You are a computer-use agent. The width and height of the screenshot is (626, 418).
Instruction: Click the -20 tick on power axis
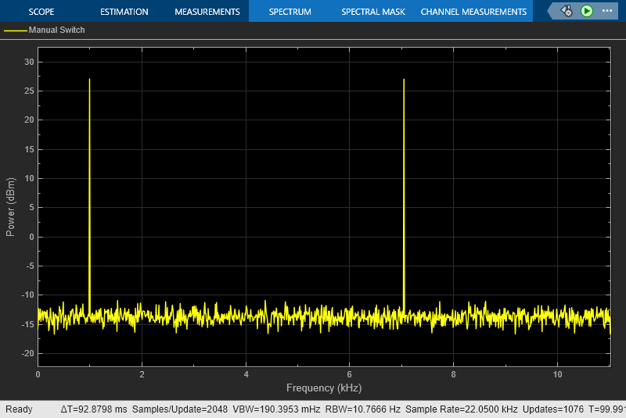(27, 353)
